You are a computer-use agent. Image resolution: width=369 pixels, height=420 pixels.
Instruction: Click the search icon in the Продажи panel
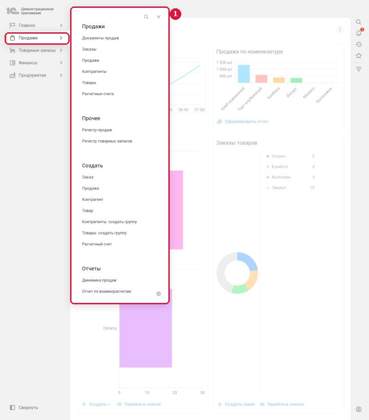[x=146, y=17]
